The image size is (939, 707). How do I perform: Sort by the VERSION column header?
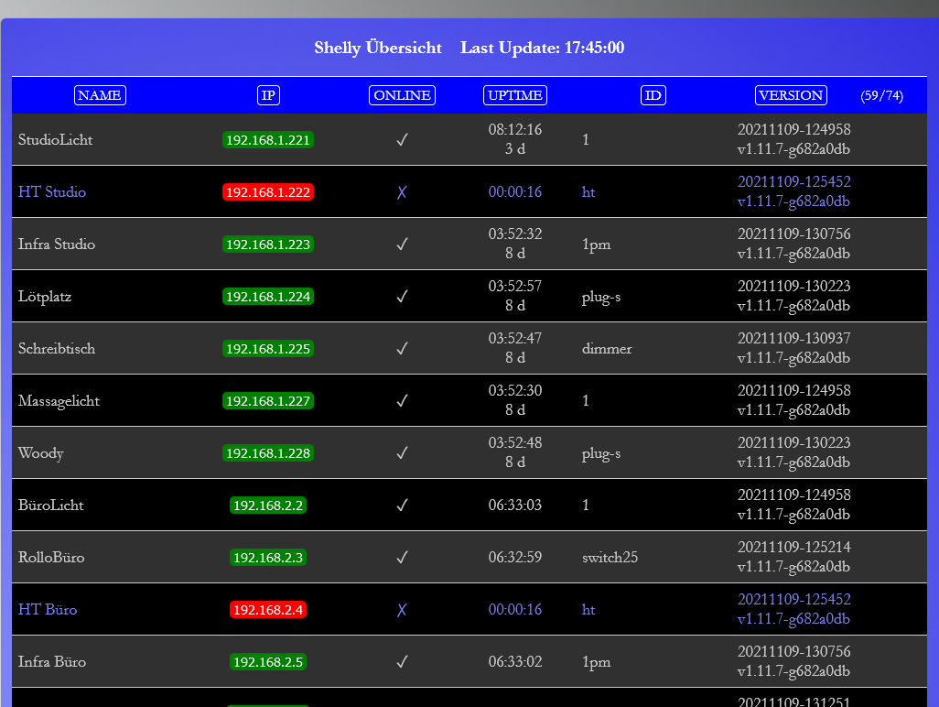click(791, 95)
